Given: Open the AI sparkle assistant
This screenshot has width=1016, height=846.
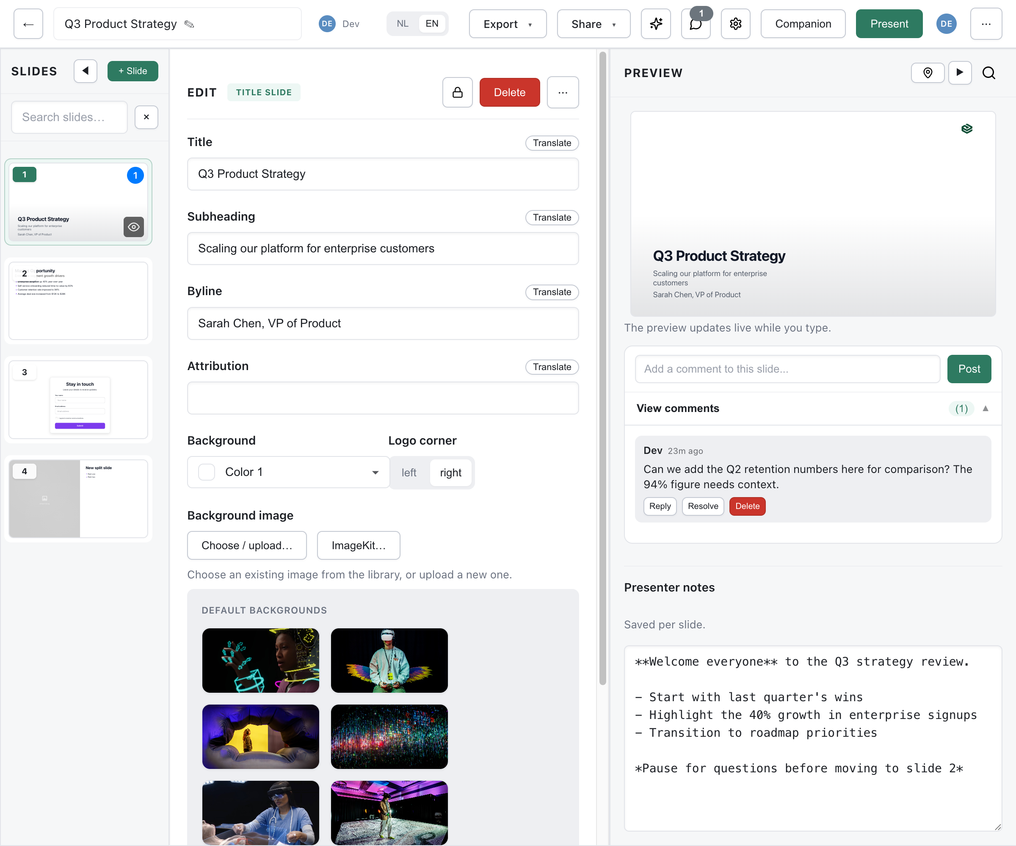Looking at the screenshot, I should 656,24.
